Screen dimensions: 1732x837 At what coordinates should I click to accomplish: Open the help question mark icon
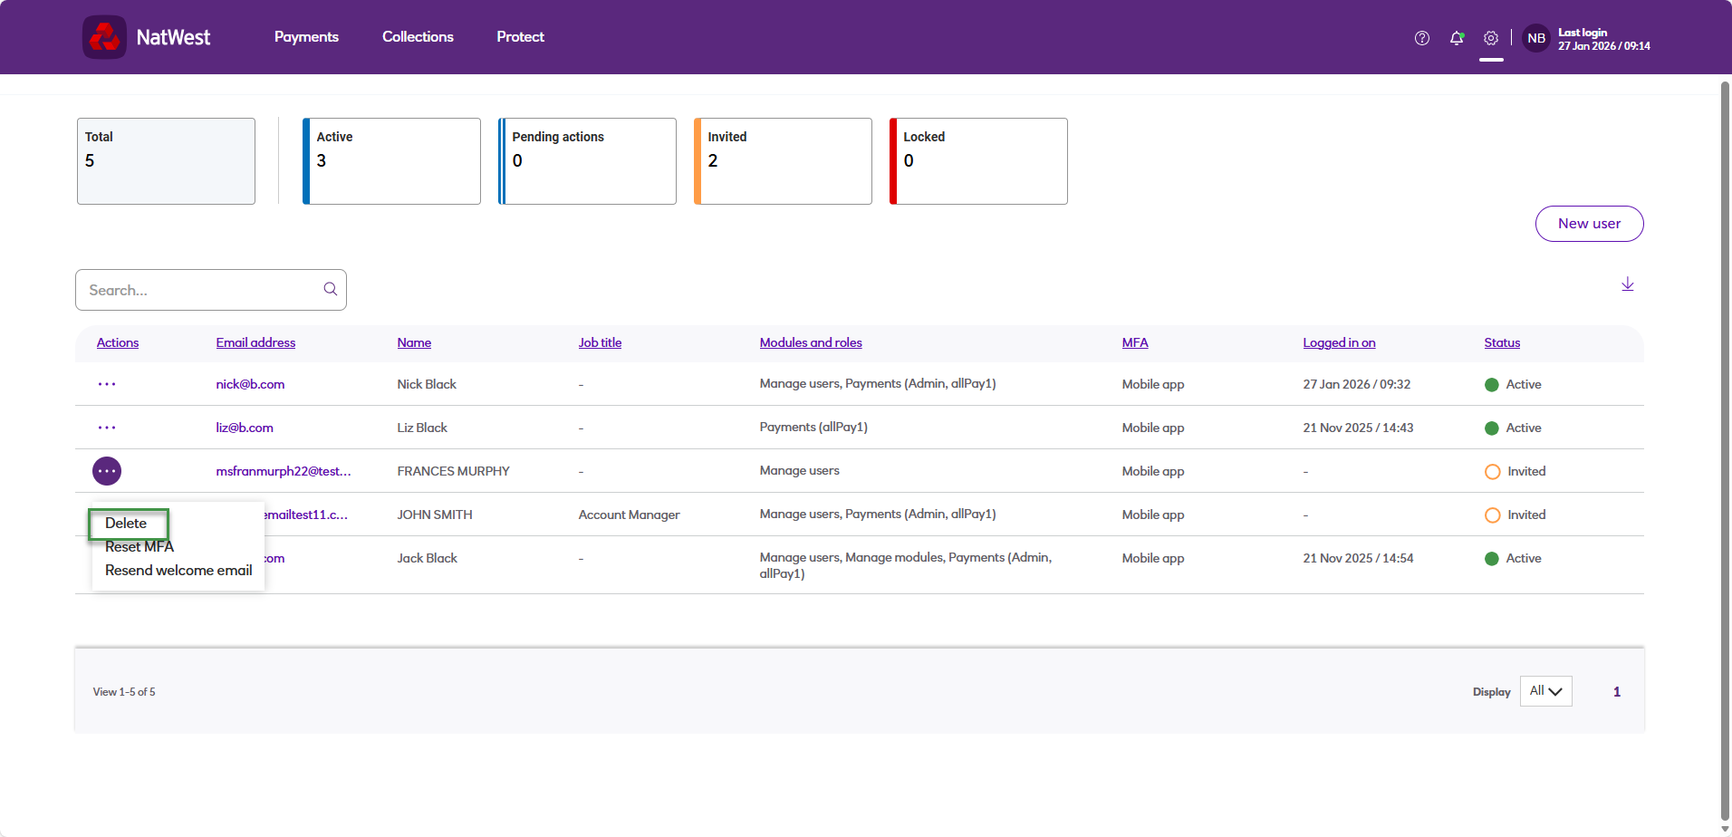[1422, 38]
